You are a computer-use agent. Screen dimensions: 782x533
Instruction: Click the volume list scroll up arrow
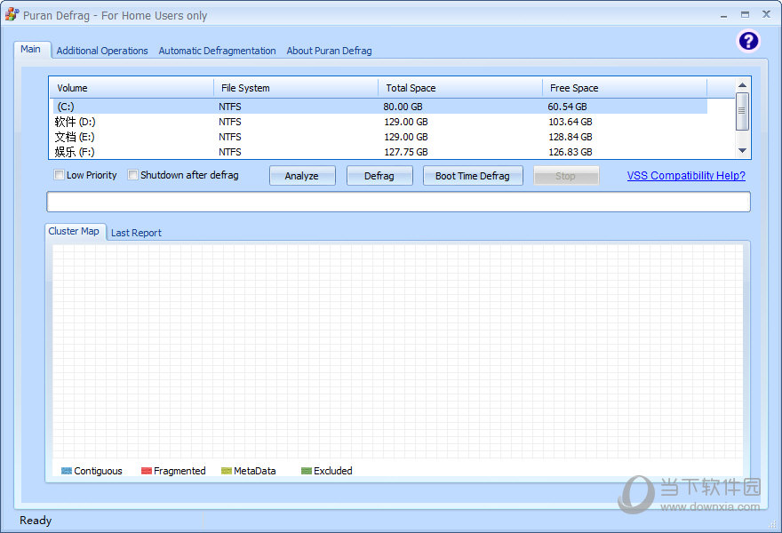click(742, 85)
